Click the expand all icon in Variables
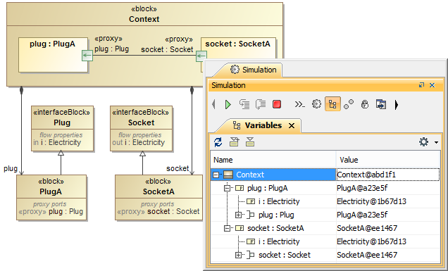This screenshot has height=271, width=448. [x=235, y=141]
